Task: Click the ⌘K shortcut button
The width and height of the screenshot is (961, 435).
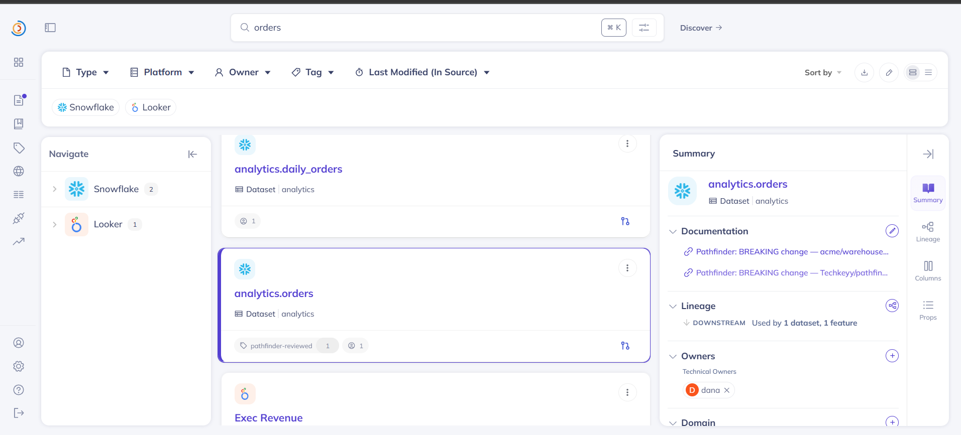Action: (614, 28)
